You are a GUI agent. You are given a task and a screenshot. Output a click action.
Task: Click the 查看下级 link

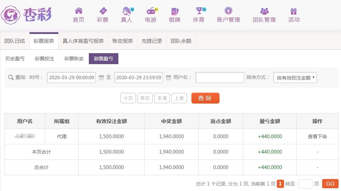pos(317,136)
